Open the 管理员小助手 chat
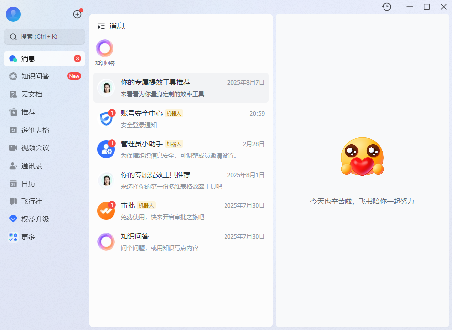 pos(181,149)
